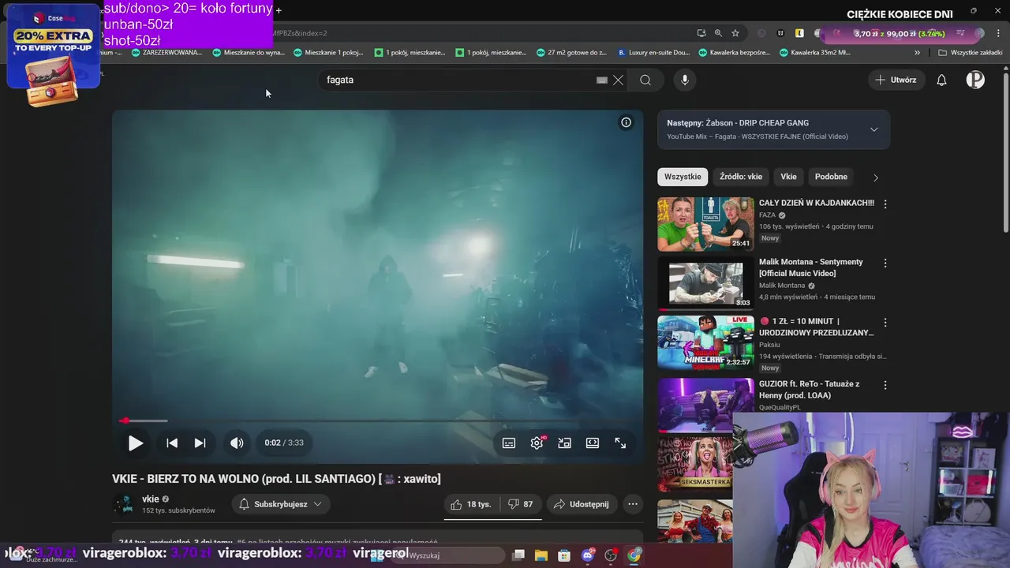The image size is (1010, 568).
Task: Toggle subtitles in the player
Action: [509, 443]
